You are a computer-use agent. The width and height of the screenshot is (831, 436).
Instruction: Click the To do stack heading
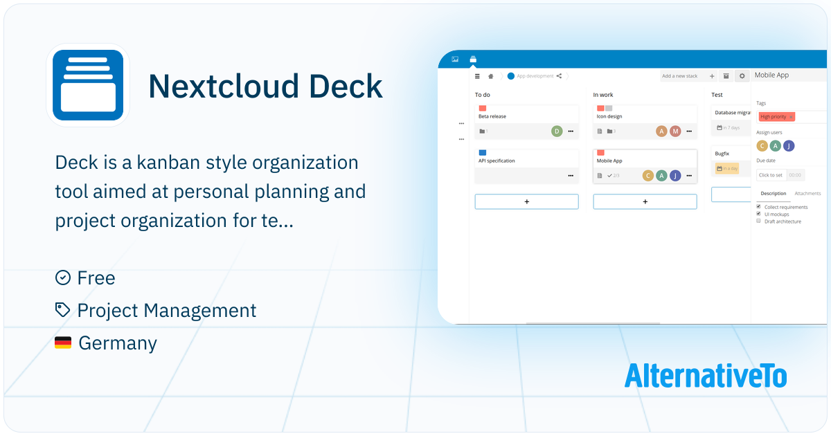[x=483, y=95]
